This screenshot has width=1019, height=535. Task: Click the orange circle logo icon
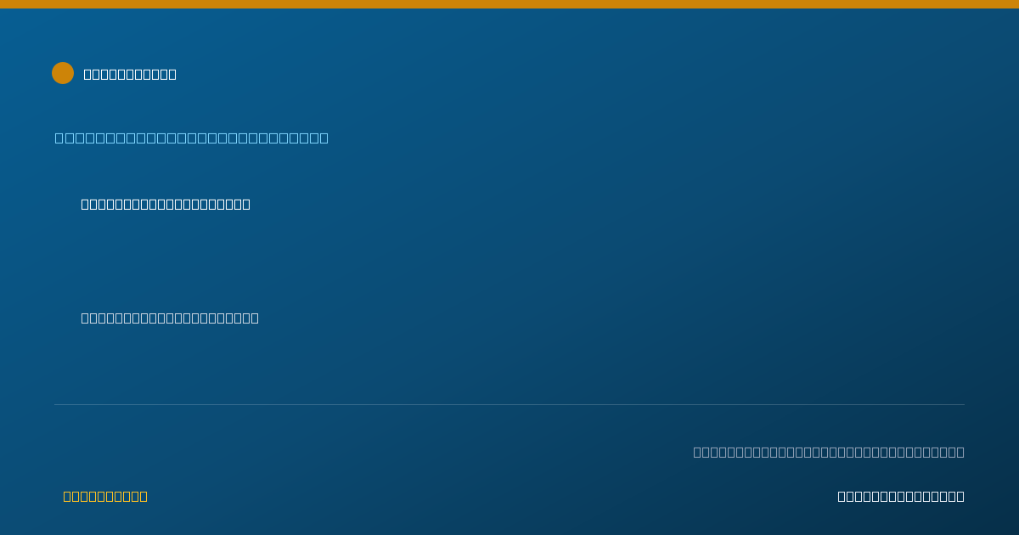(x=63, y=73)
